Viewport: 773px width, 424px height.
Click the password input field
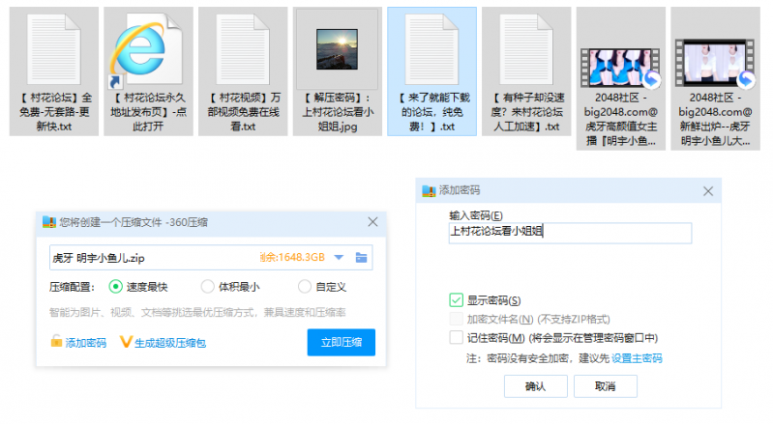coord(569,233)
